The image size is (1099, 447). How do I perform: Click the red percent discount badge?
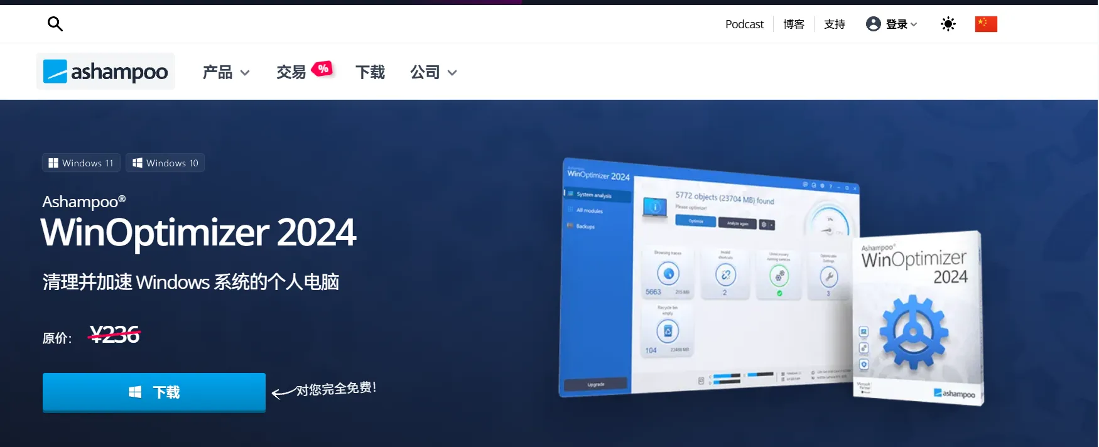(323, 68)
